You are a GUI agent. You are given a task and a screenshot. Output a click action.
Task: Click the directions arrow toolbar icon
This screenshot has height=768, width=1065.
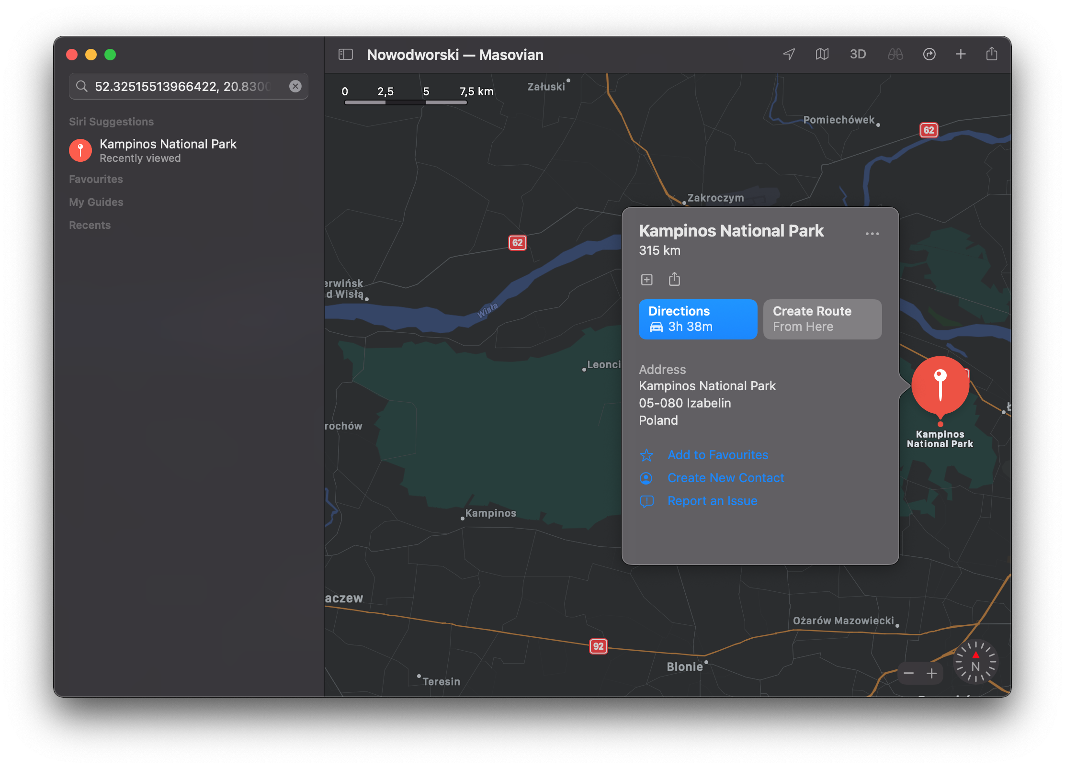click(929, 54)
